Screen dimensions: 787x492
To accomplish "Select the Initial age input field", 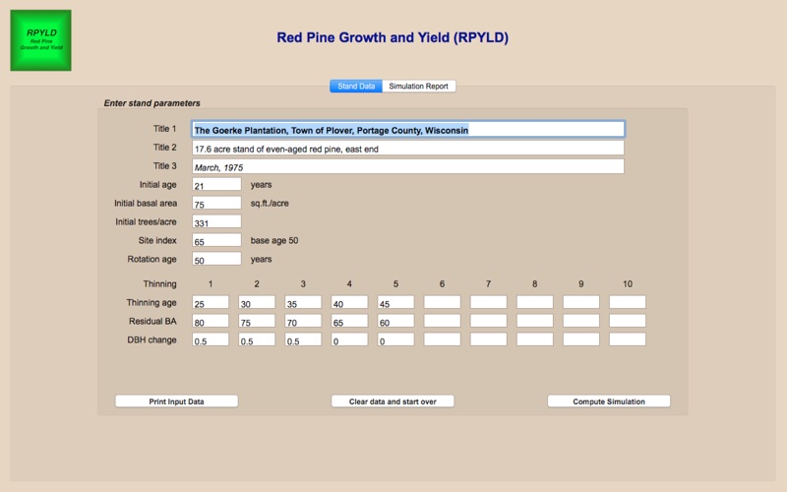I will tap(216, 184).
